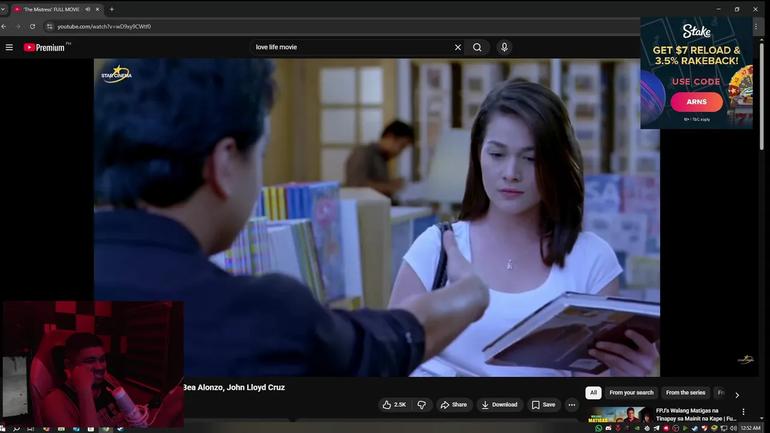Save video to playlist
Image resolution: width=770 pixels, height=433 pixels.
[x=543, y=405]
